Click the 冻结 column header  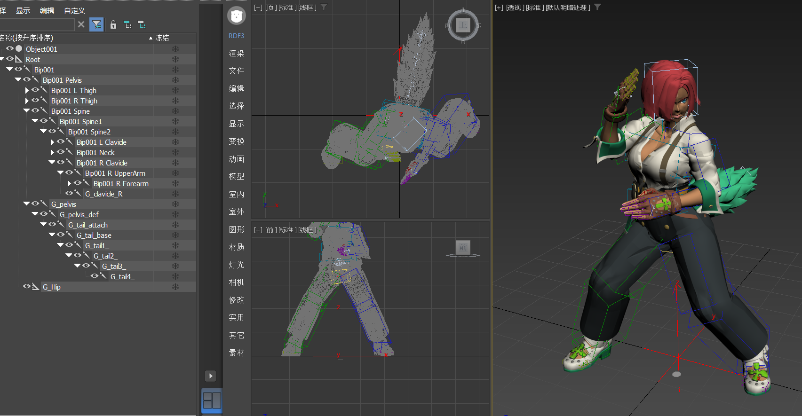click(162, 38)
